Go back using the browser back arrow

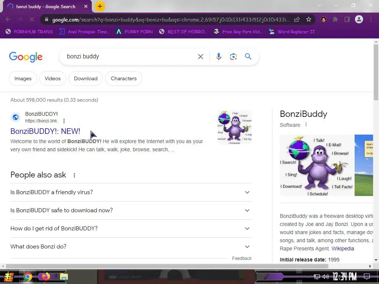[x=8, y=19]
